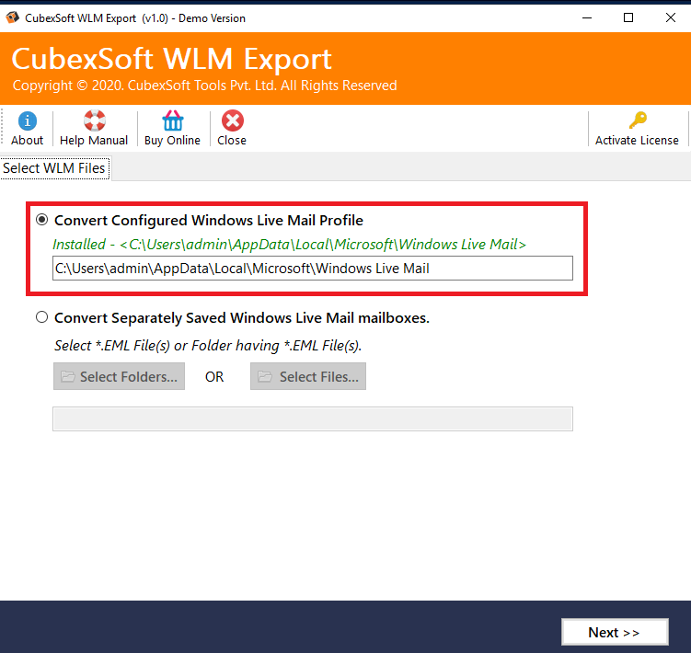691x653 pixels.
Task: Proceed with the Next >> button
Action: [x=614, y=632]
